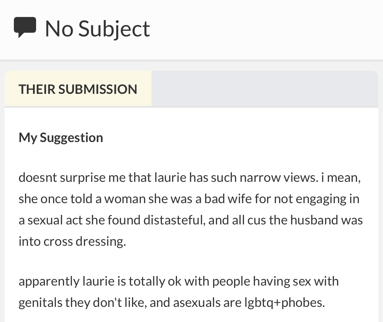Click the No Subject heading
Viewport: 383px width, 322px height.
pos(97,28)
